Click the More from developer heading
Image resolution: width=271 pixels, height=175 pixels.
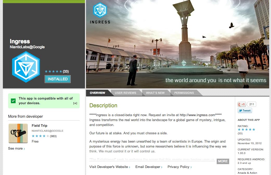click(25, 116)
